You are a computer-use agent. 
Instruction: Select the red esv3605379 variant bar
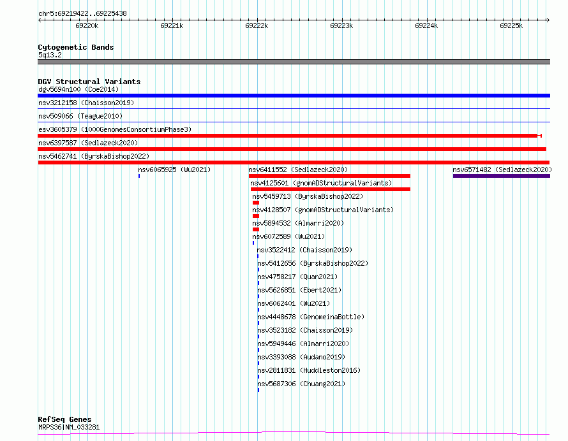(290, 136)
